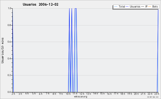Click the 0.4 y-axis value
Viewport: 161px width, 99px height.
[x=9, y=59]
